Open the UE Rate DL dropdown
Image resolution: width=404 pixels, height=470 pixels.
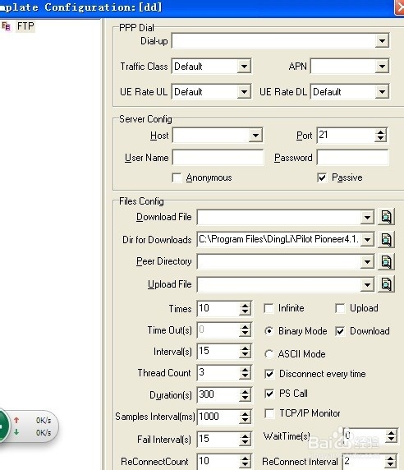pos(382,92)
